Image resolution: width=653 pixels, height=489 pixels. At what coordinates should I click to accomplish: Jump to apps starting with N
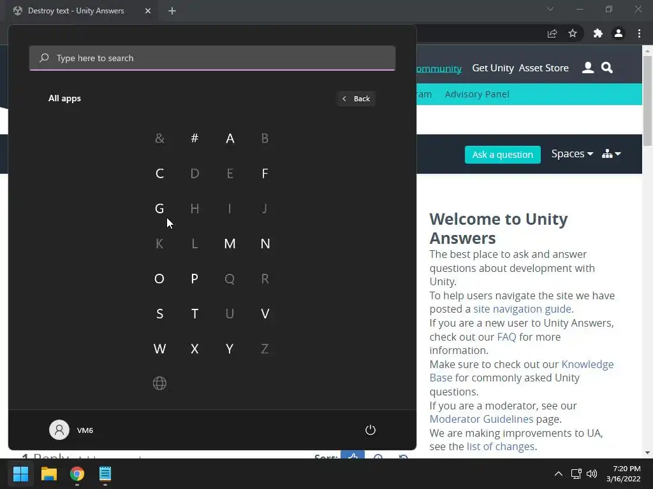point(265,244)
